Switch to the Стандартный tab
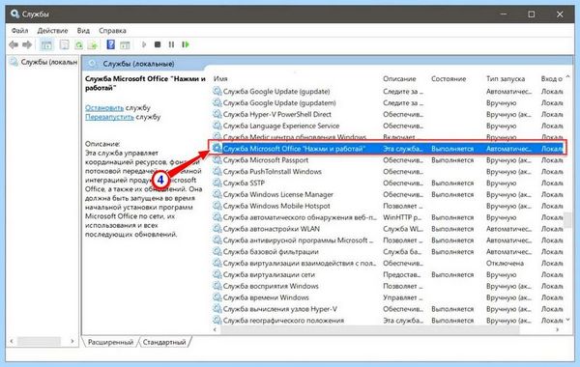This screenshot has height=367, width=580. [164, 342]
